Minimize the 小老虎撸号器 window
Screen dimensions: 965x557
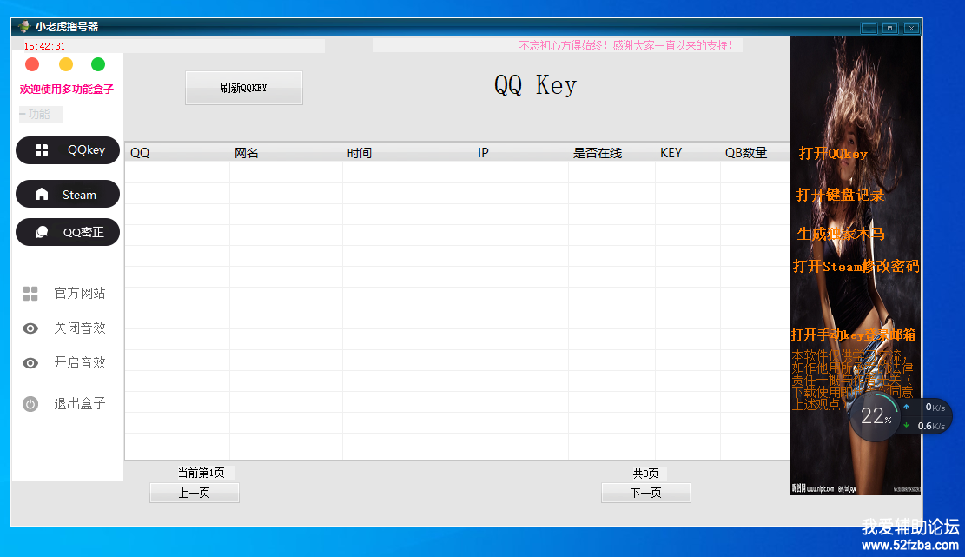(869, 29)
